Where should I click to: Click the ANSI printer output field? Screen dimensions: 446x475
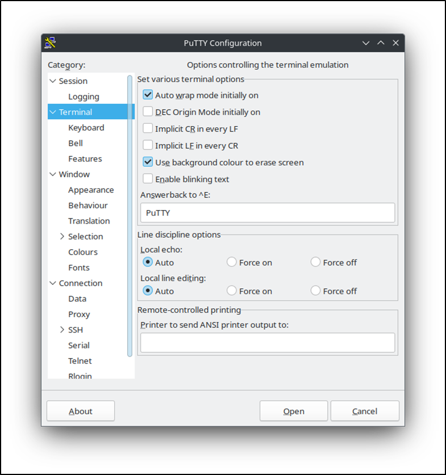pyautogui.click(x=267, y=343)
